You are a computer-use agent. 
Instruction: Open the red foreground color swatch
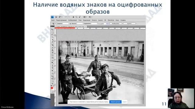[52, 88]
